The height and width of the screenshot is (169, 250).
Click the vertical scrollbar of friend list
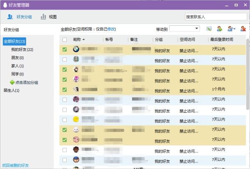click(247, 83)
